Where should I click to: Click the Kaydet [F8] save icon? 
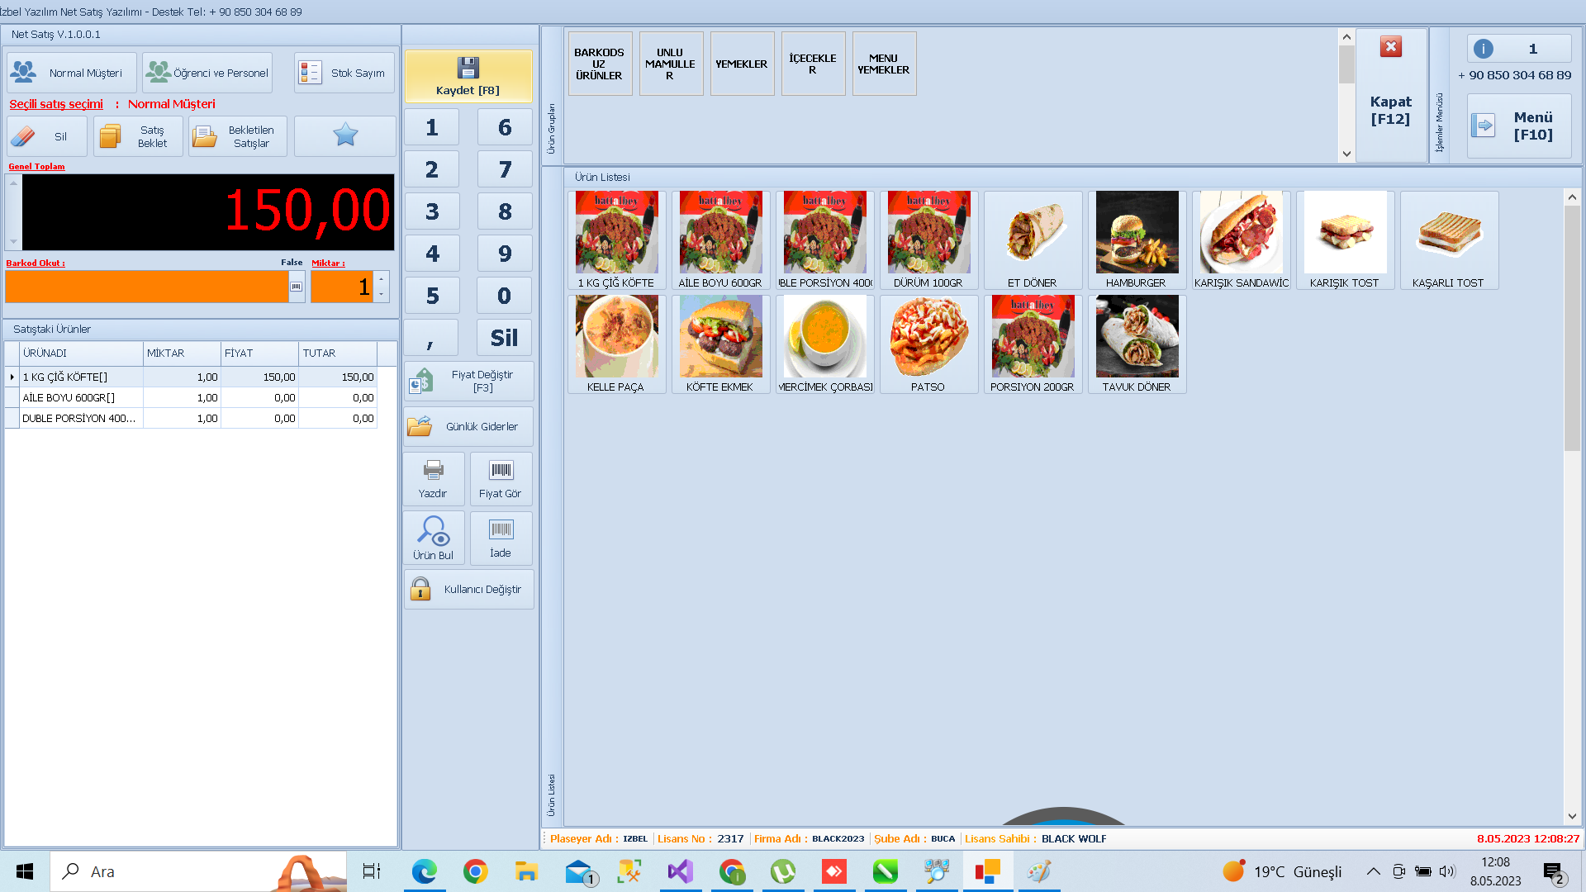coord(468,68)
